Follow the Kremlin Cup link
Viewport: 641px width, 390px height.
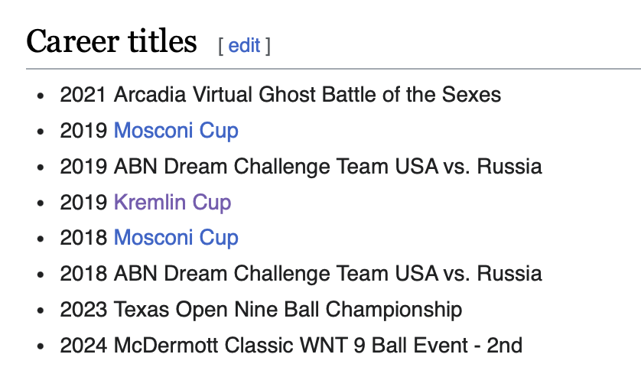pyautogui.click(x=172, y=202)
